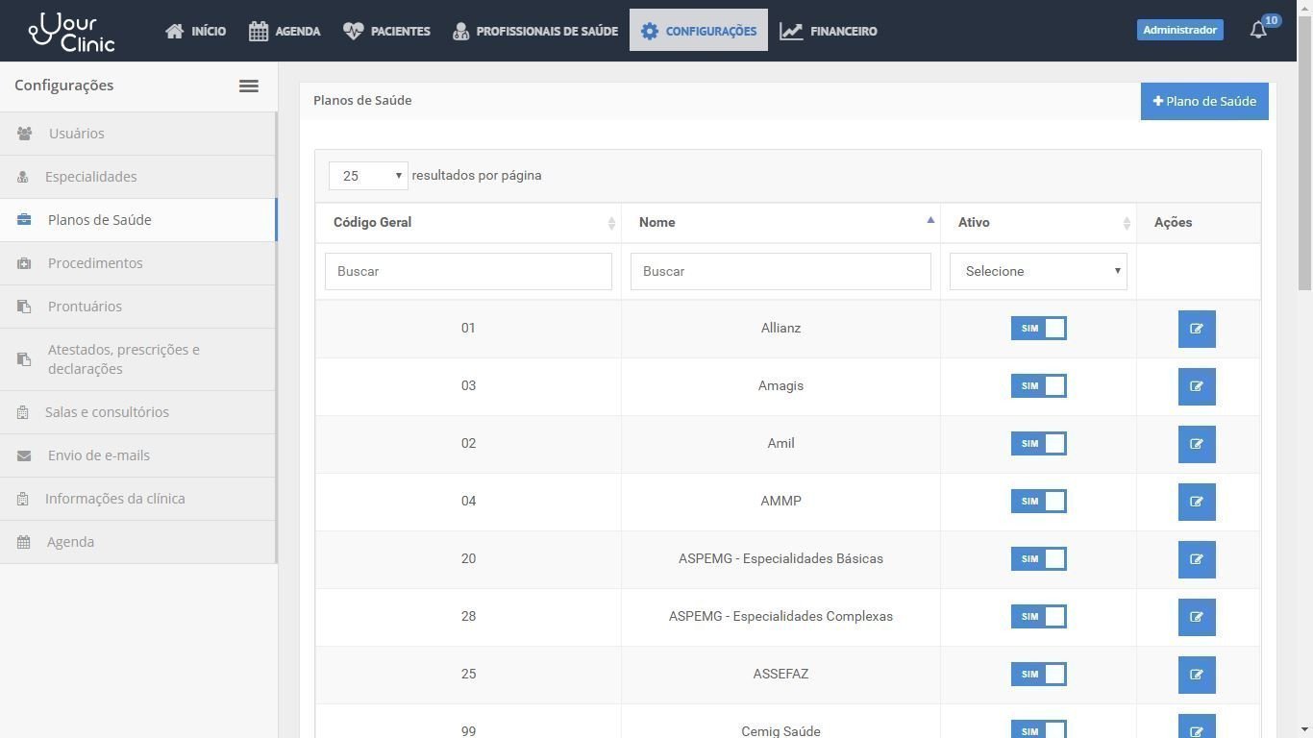Click the edit icon for Allianz
Screen dimensions: 1313x738
(x=1197, y=329)
